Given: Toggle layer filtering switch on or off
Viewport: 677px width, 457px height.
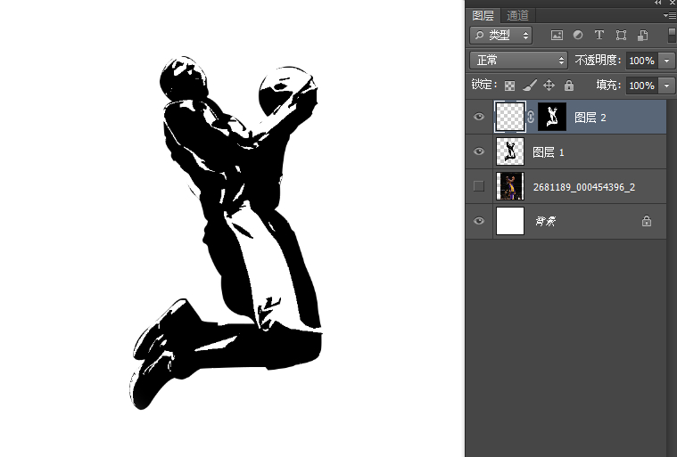Looking at the screenshot, I should point(672,35).
